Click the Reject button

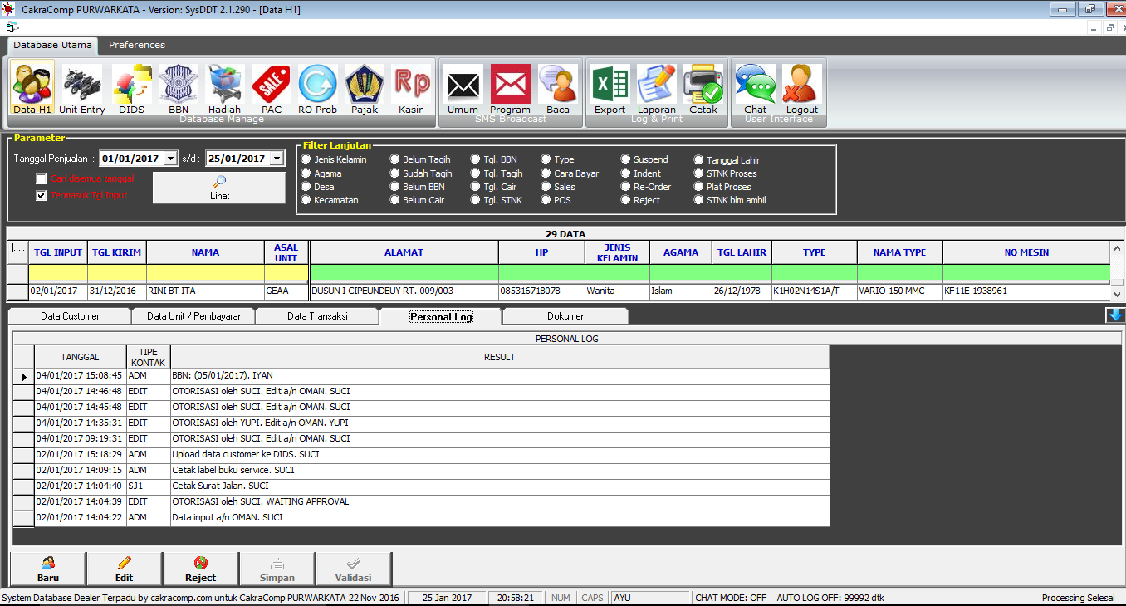[x=200, y=569]
